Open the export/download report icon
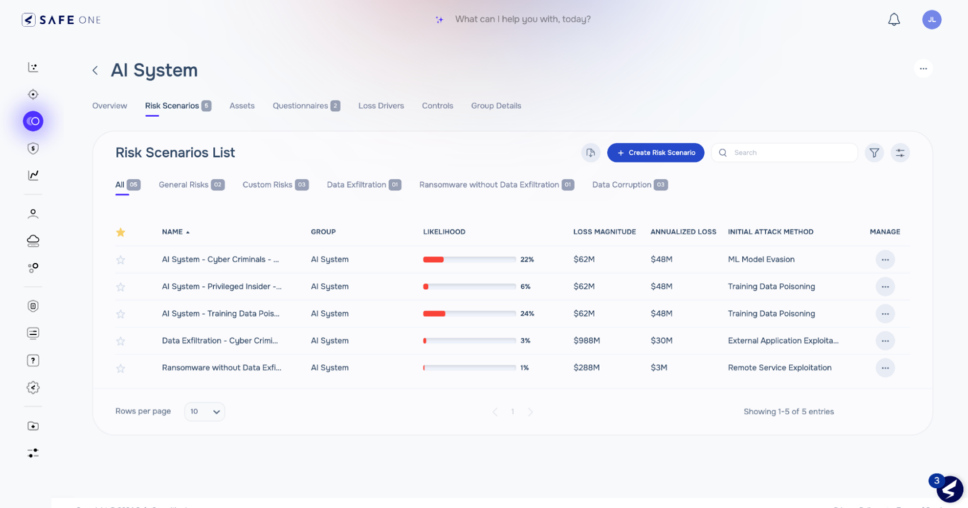Screen dimensions: 968x508 pos(591,152)
